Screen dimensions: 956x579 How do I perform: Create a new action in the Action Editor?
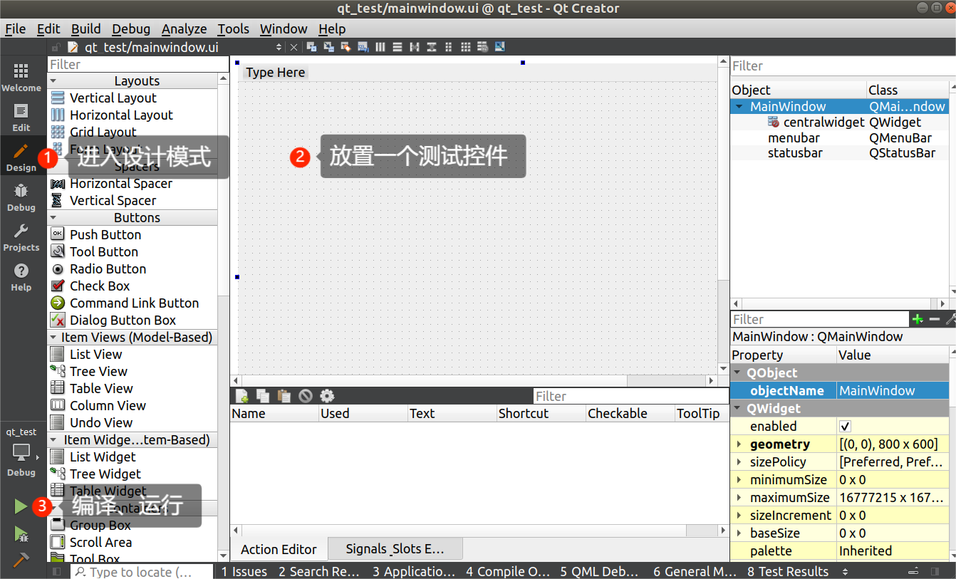(242, 396)
